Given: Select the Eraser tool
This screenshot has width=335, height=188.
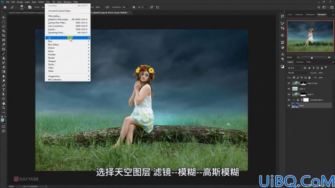Looking at the screenshot, I should pos(4,67).
